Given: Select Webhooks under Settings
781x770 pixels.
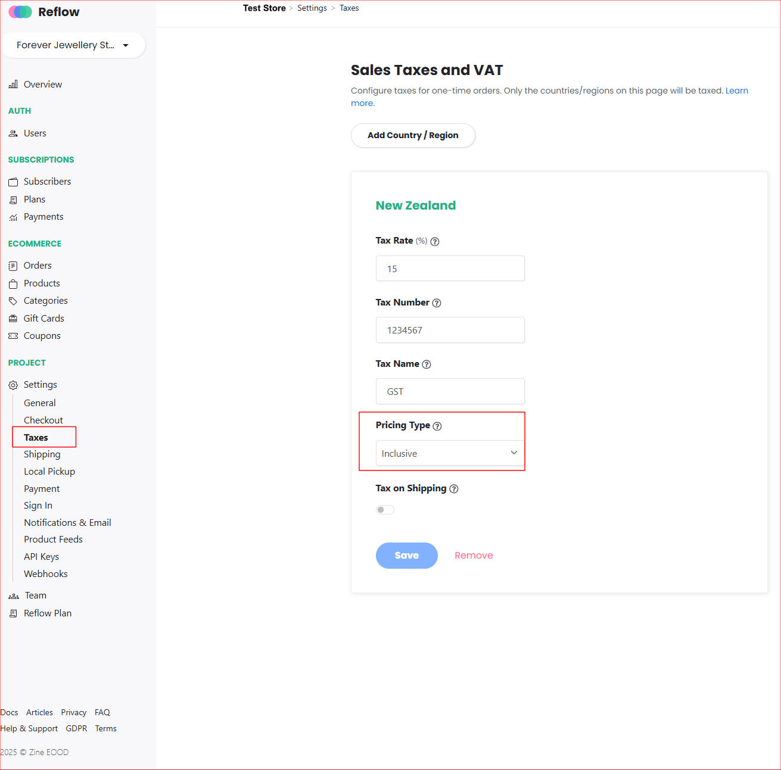Looking at the screenshot, I should click(x=45, y=574).
